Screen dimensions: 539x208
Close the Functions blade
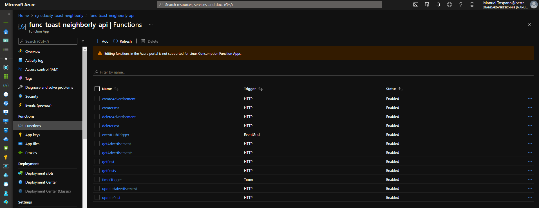pyautogui.click(x=529, y=25)
